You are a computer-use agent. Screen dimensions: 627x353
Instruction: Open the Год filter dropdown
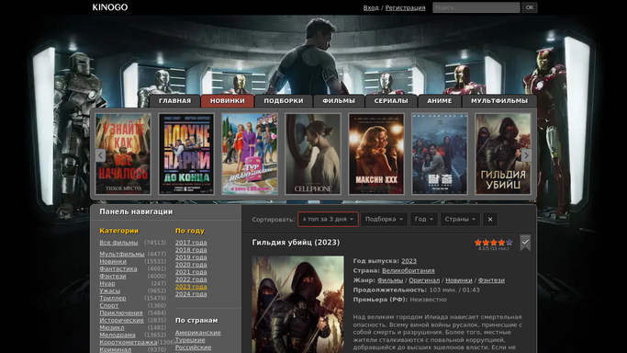pyautogui.click(x=424, y=220)
